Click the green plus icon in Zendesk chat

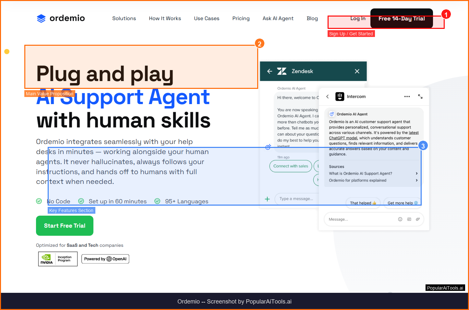point(267,199)
